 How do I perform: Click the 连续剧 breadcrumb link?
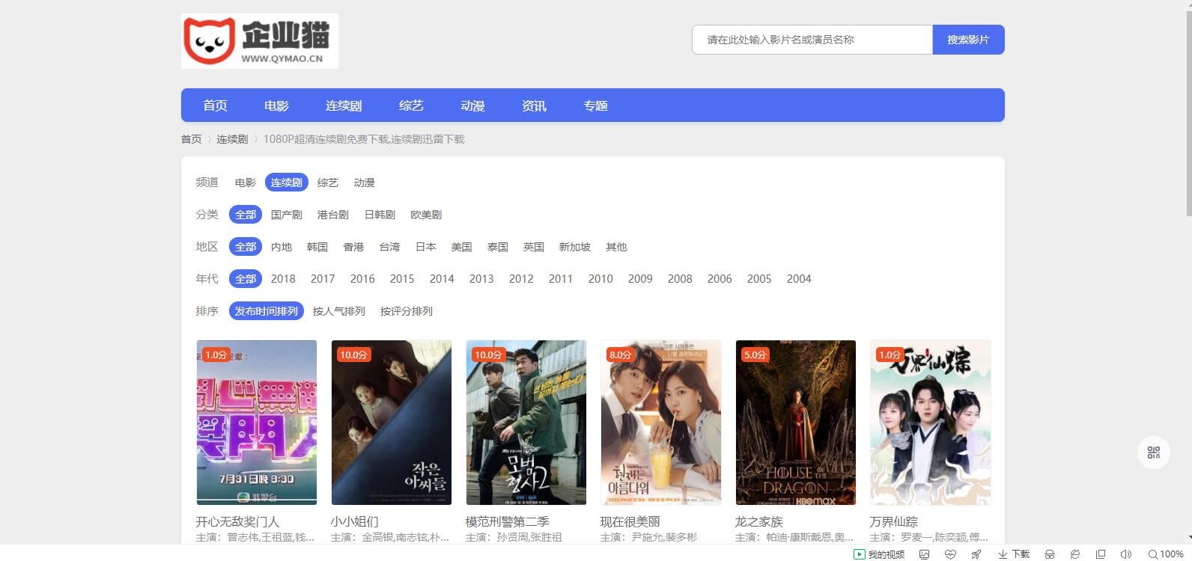pos(232,139)
